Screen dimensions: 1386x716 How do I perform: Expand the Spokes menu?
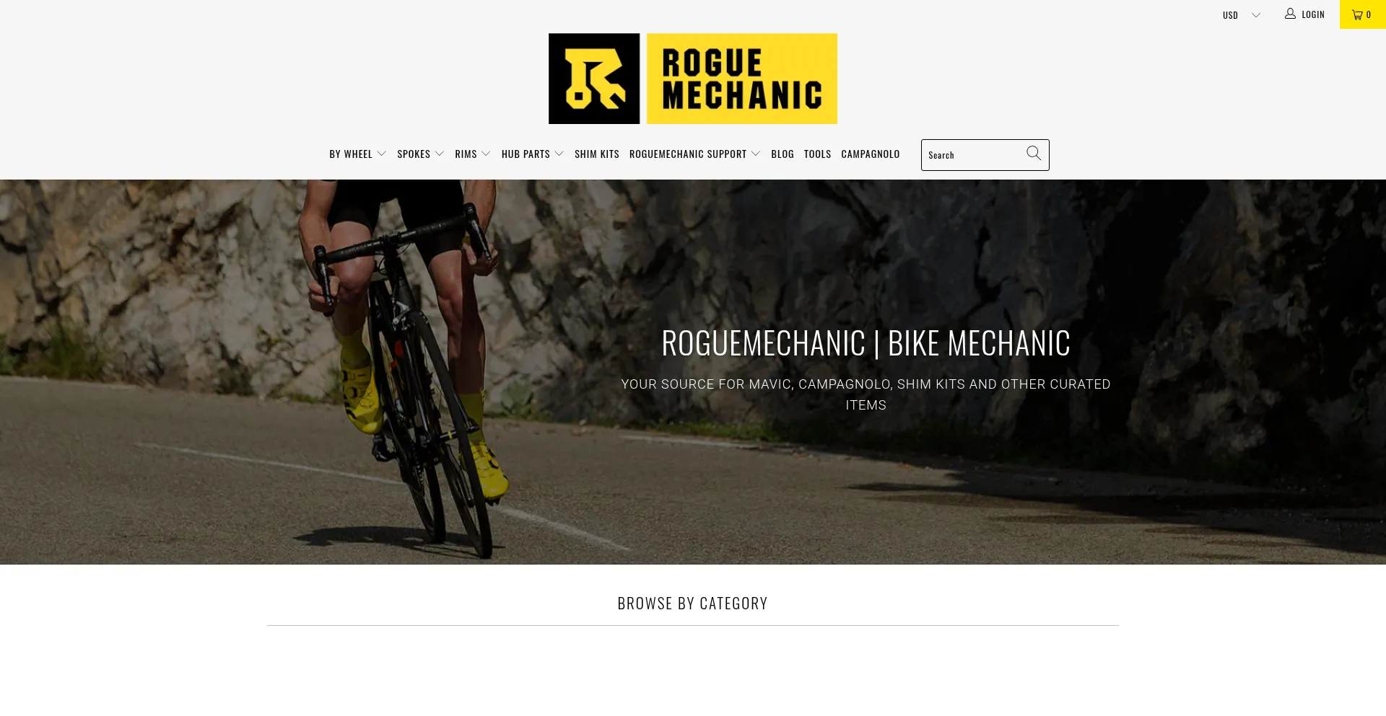tap(420, 154)
